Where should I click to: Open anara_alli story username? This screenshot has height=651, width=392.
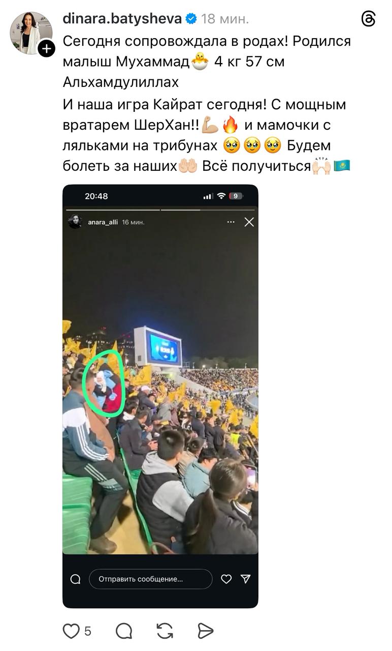click(103, 222)
